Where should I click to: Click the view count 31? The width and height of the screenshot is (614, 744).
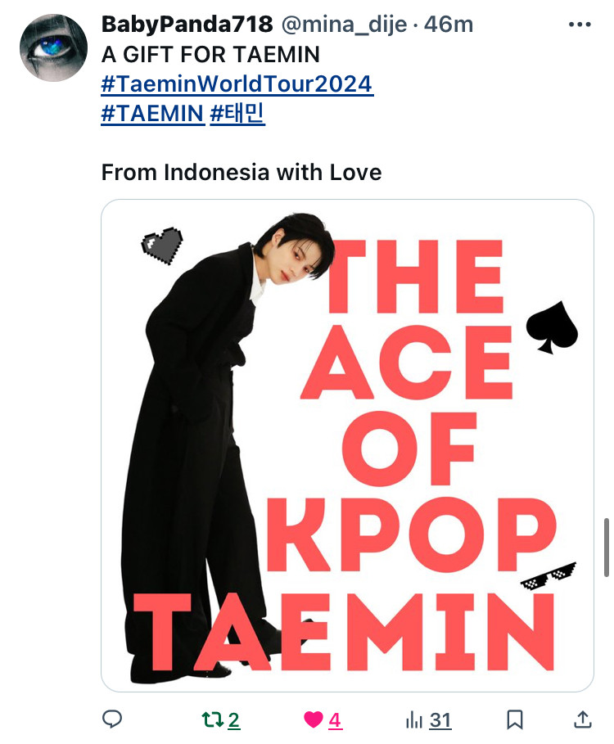[x=440, y=720]
